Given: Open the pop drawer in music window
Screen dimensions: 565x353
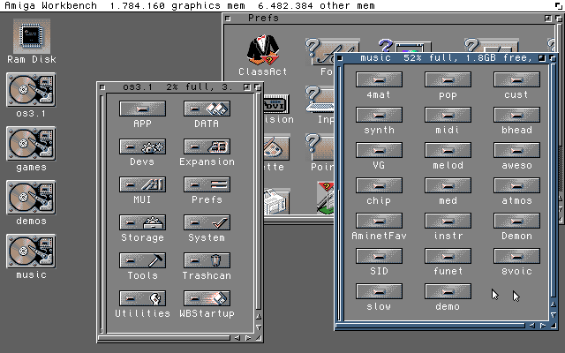Looking at the screenshot, I should [448, 79].
